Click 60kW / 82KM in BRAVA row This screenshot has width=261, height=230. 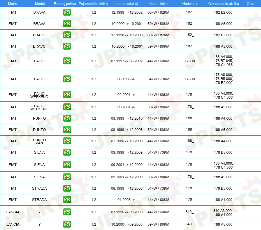click(158, 12)
